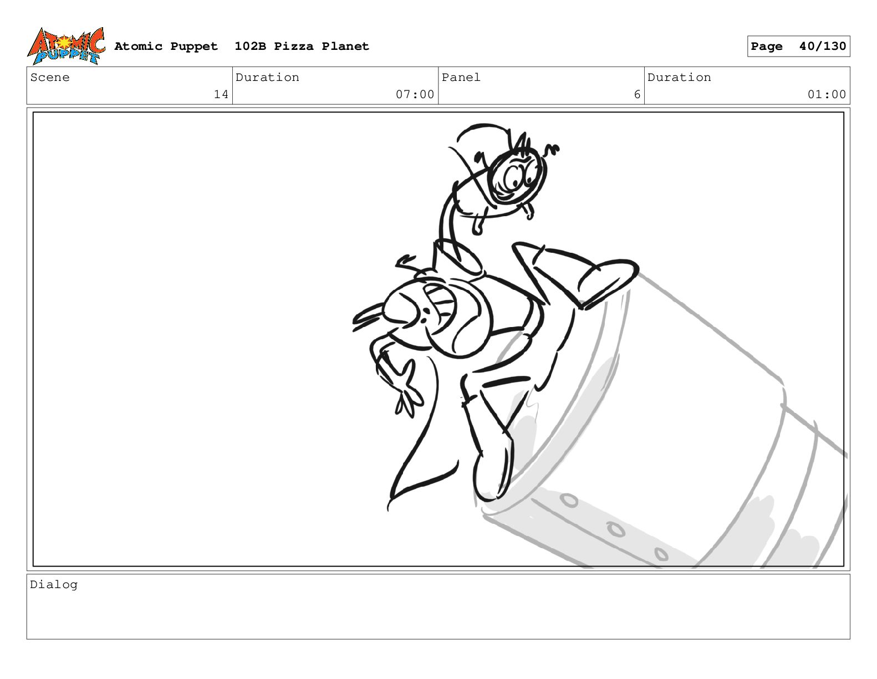The height and width of the screenshot is (679, 877).
Task: Click the scene Duration value 07:00
Action: [415, 95]
